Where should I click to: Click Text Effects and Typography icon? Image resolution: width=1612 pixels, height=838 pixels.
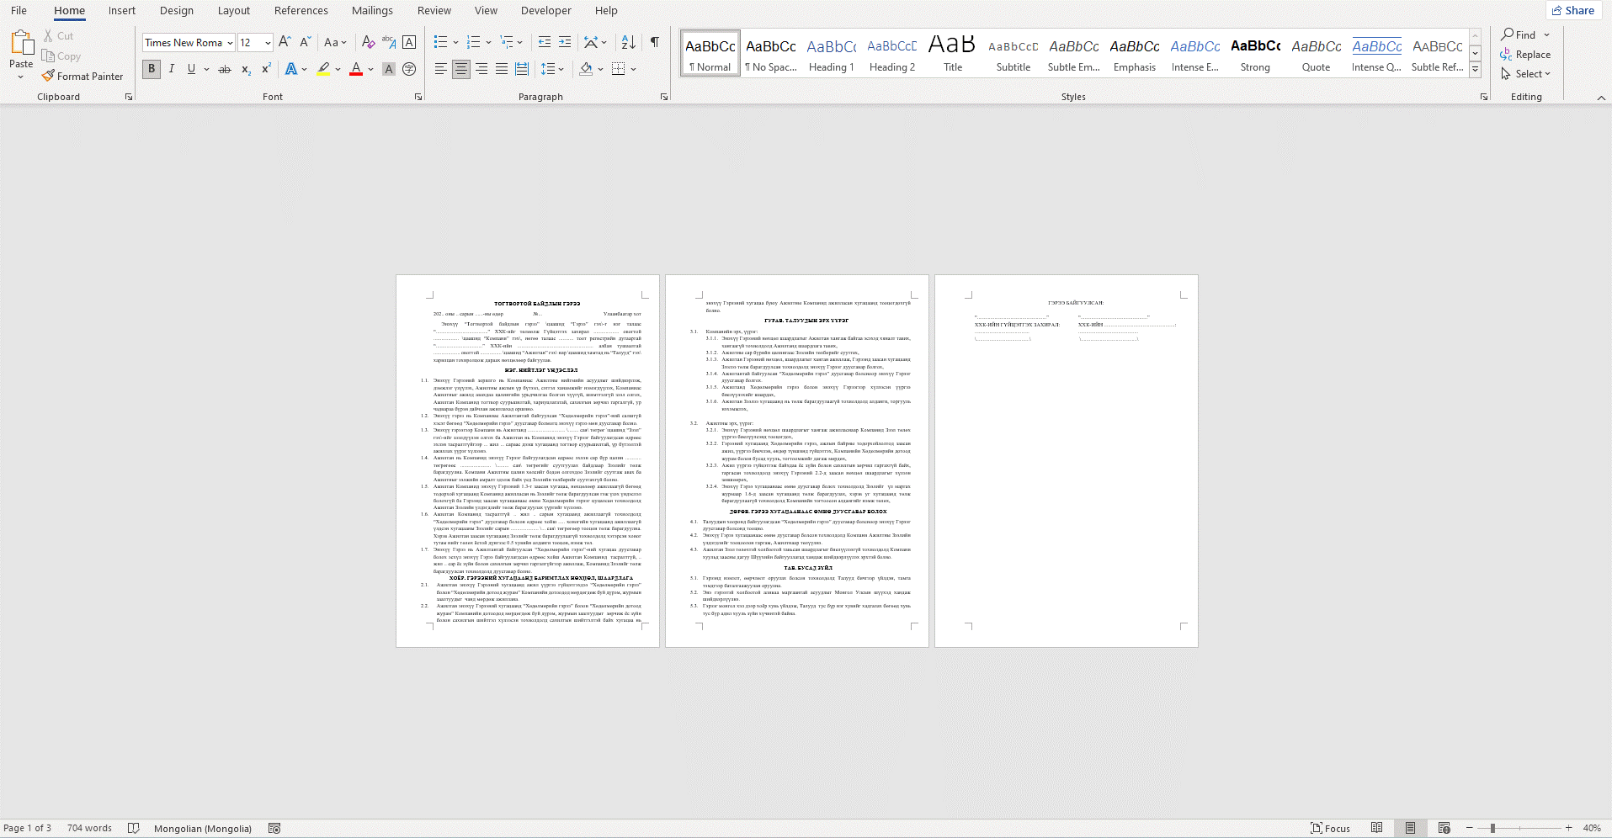click(x=290, y=69)
